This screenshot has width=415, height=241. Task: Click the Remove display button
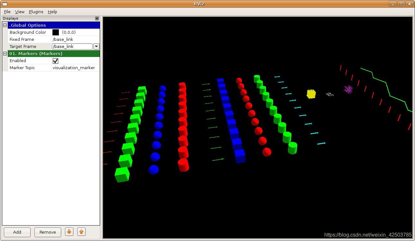coord(48,232)
